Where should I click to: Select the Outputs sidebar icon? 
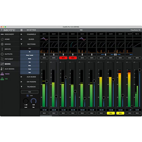click(2, 54)
